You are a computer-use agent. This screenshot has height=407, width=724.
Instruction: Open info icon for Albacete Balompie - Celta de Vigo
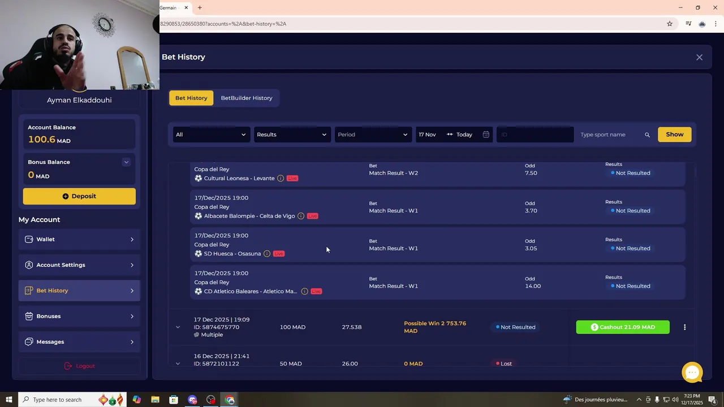click(301, 216)
